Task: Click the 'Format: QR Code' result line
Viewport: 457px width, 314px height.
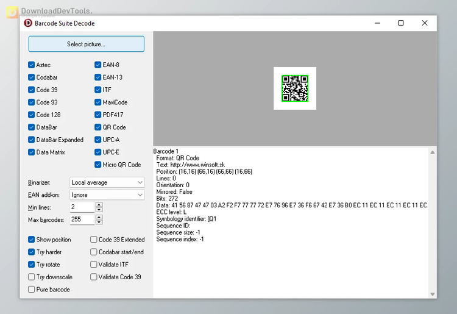Action: coord(178,158)
